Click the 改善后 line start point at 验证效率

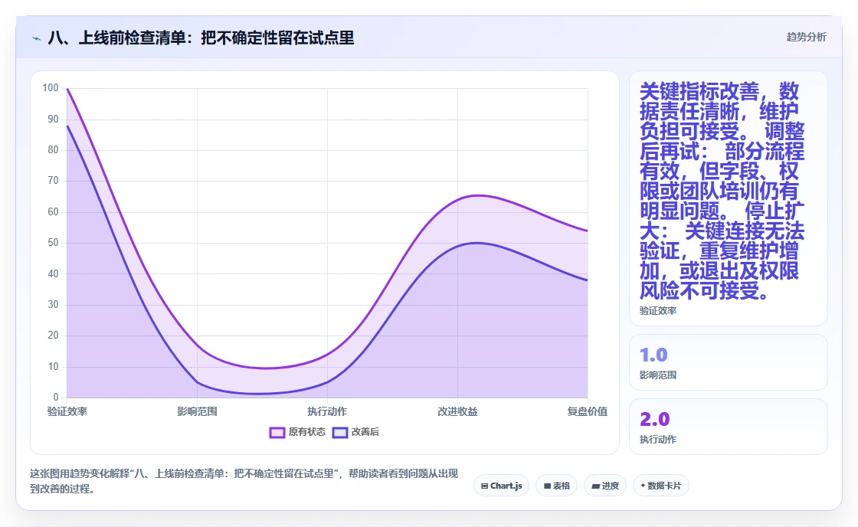[x=67, y=126]
